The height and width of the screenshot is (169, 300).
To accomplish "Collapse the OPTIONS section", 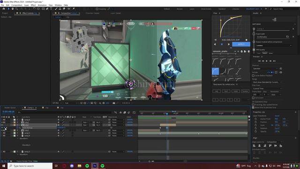I will [295, 24].
